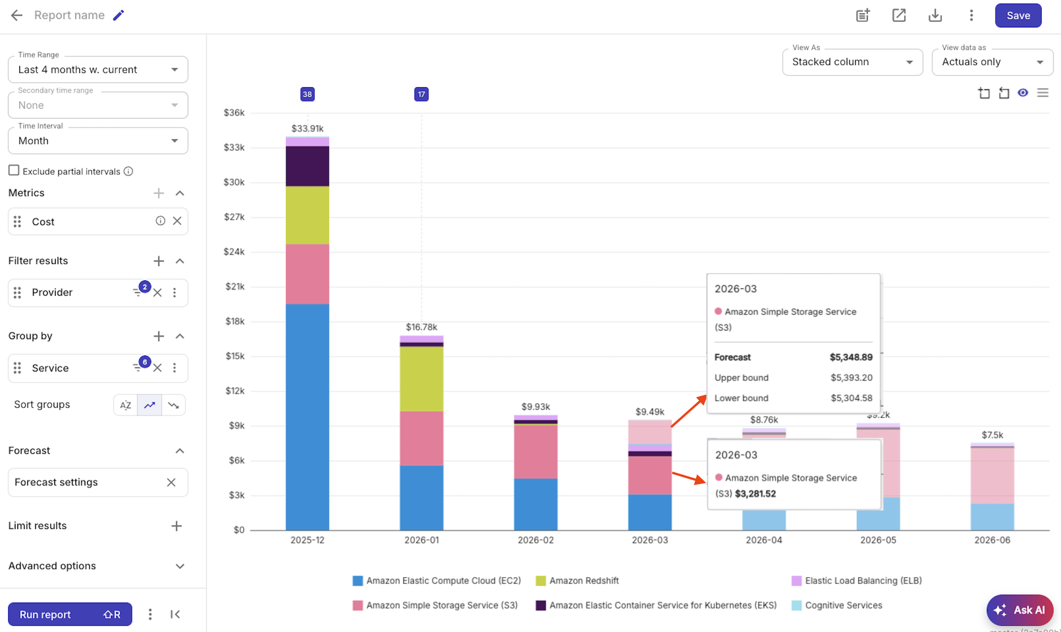Enable the Exclude partial intervals checkbox

[x=13, y=170]
